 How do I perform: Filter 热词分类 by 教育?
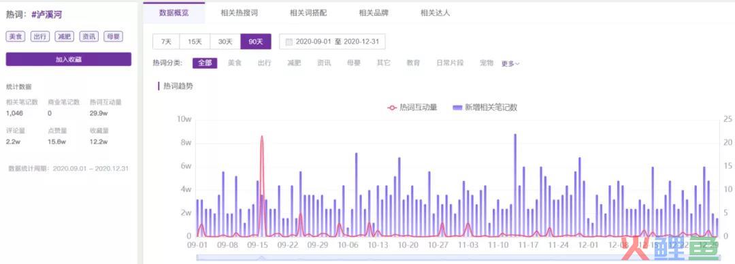[x=413, y=63]
